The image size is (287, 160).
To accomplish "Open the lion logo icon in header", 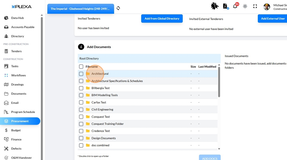I will coord(215,6).
